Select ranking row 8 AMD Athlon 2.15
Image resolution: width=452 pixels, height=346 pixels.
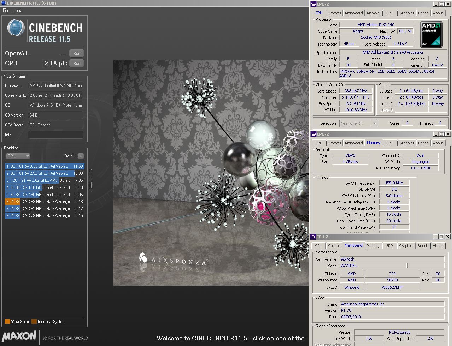click(x=45, y=216)
